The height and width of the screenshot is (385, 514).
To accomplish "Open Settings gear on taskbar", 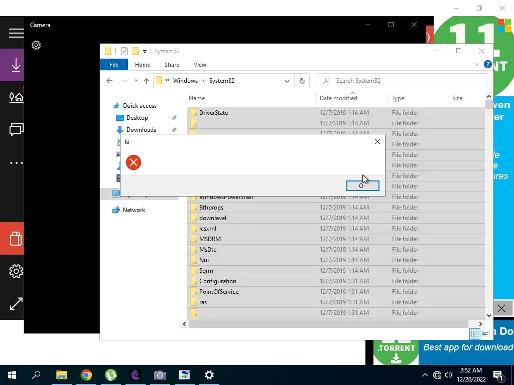I will coord(209,375).
